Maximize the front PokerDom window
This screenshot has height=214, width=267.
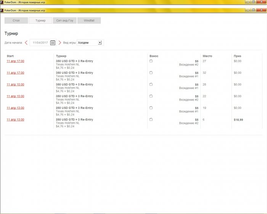tap(253, 10)
